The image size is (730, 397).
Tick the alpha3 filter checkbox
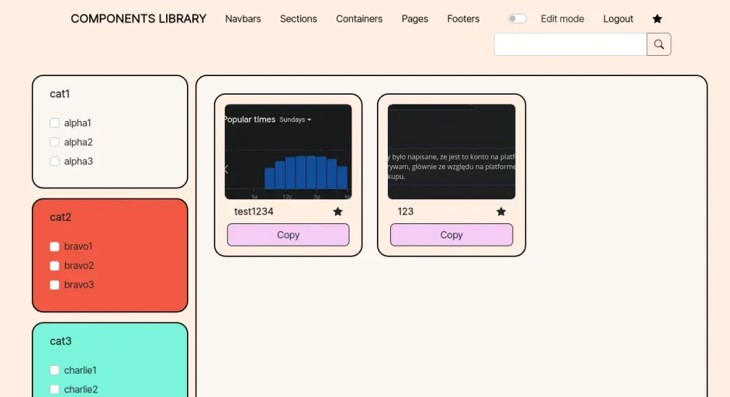coord(54,161)
